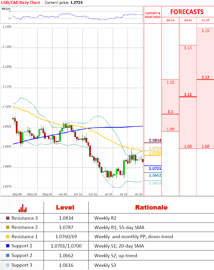Click the 1.1037 price axis label
Image resolution: width=214 pixels, height=270 pixels.
click(x=7, y=106)
